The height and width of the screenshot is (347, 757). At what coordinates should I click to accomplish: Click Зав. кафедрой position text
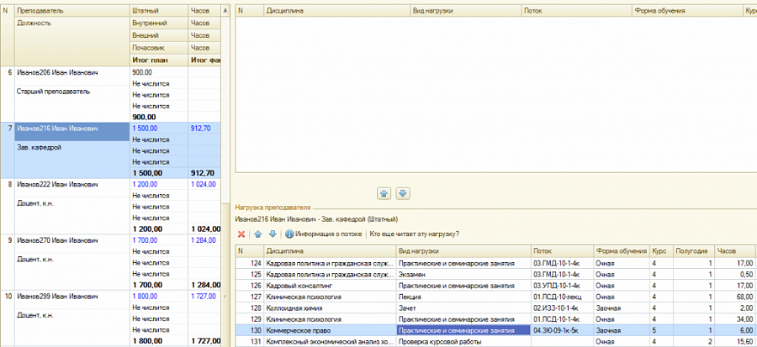(39, 148)
